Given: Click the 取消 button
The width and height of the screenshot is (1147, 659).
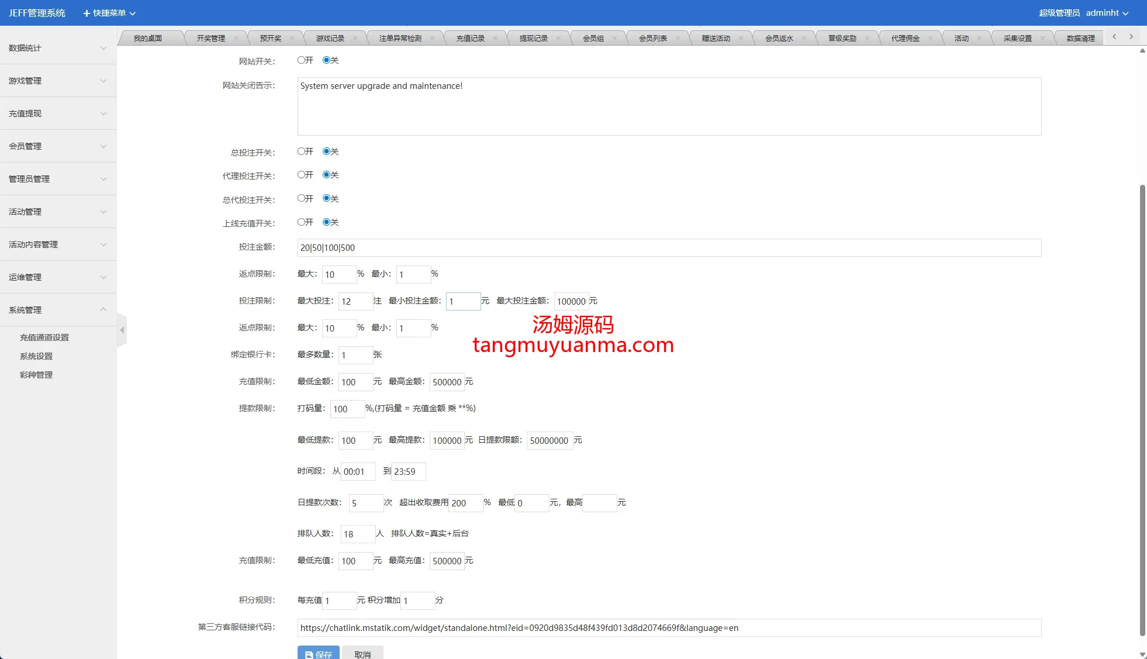Looking at the screenshot, I should coord(362,654).
